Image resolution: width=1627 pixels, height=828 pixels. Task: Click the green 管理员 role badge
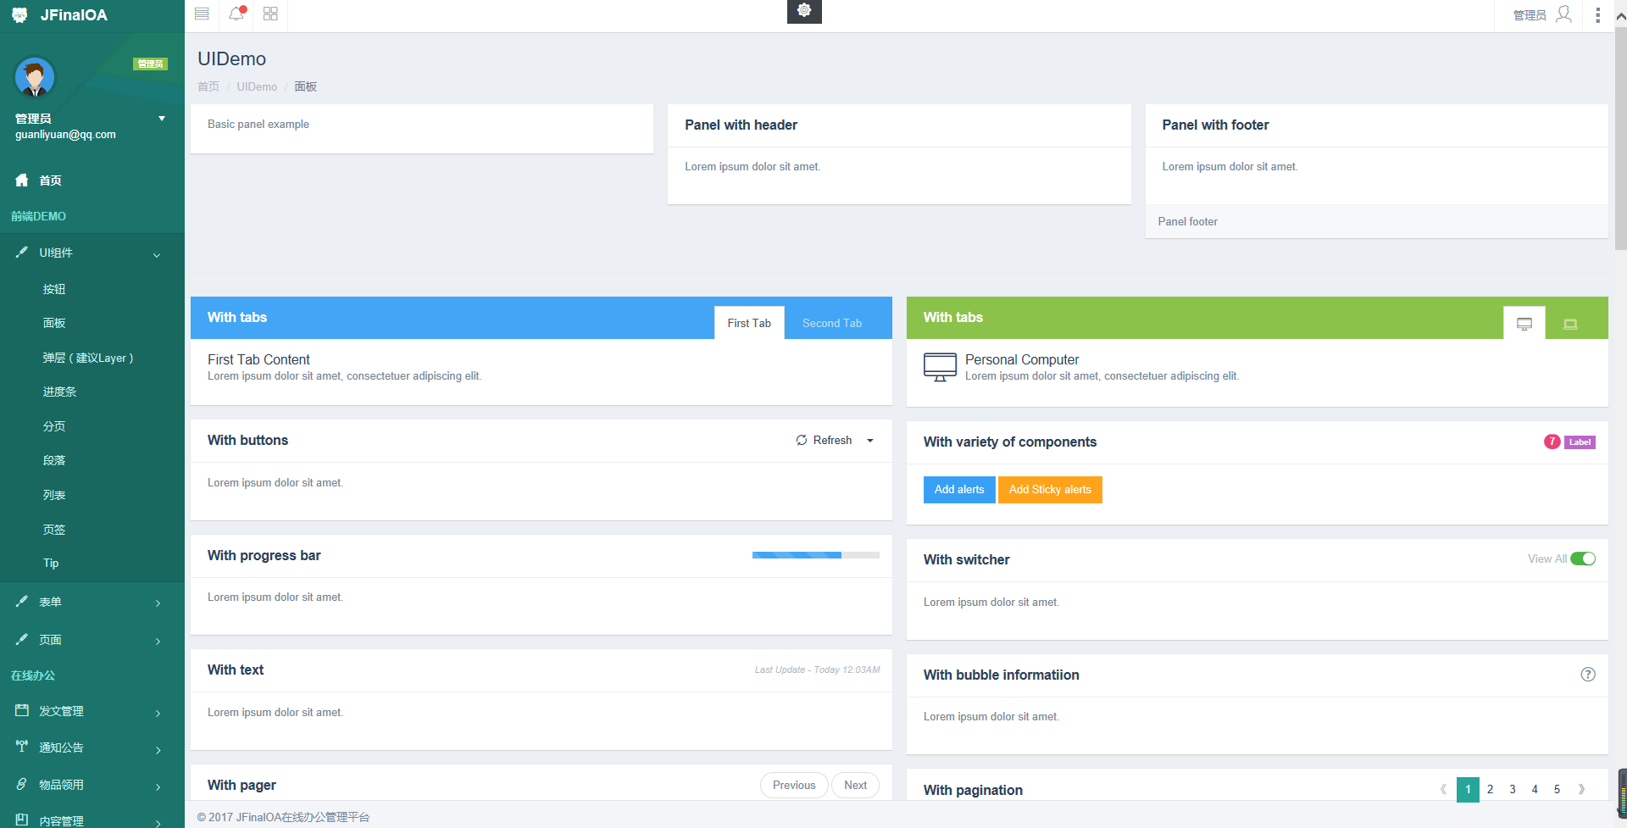tap(150, 64)
